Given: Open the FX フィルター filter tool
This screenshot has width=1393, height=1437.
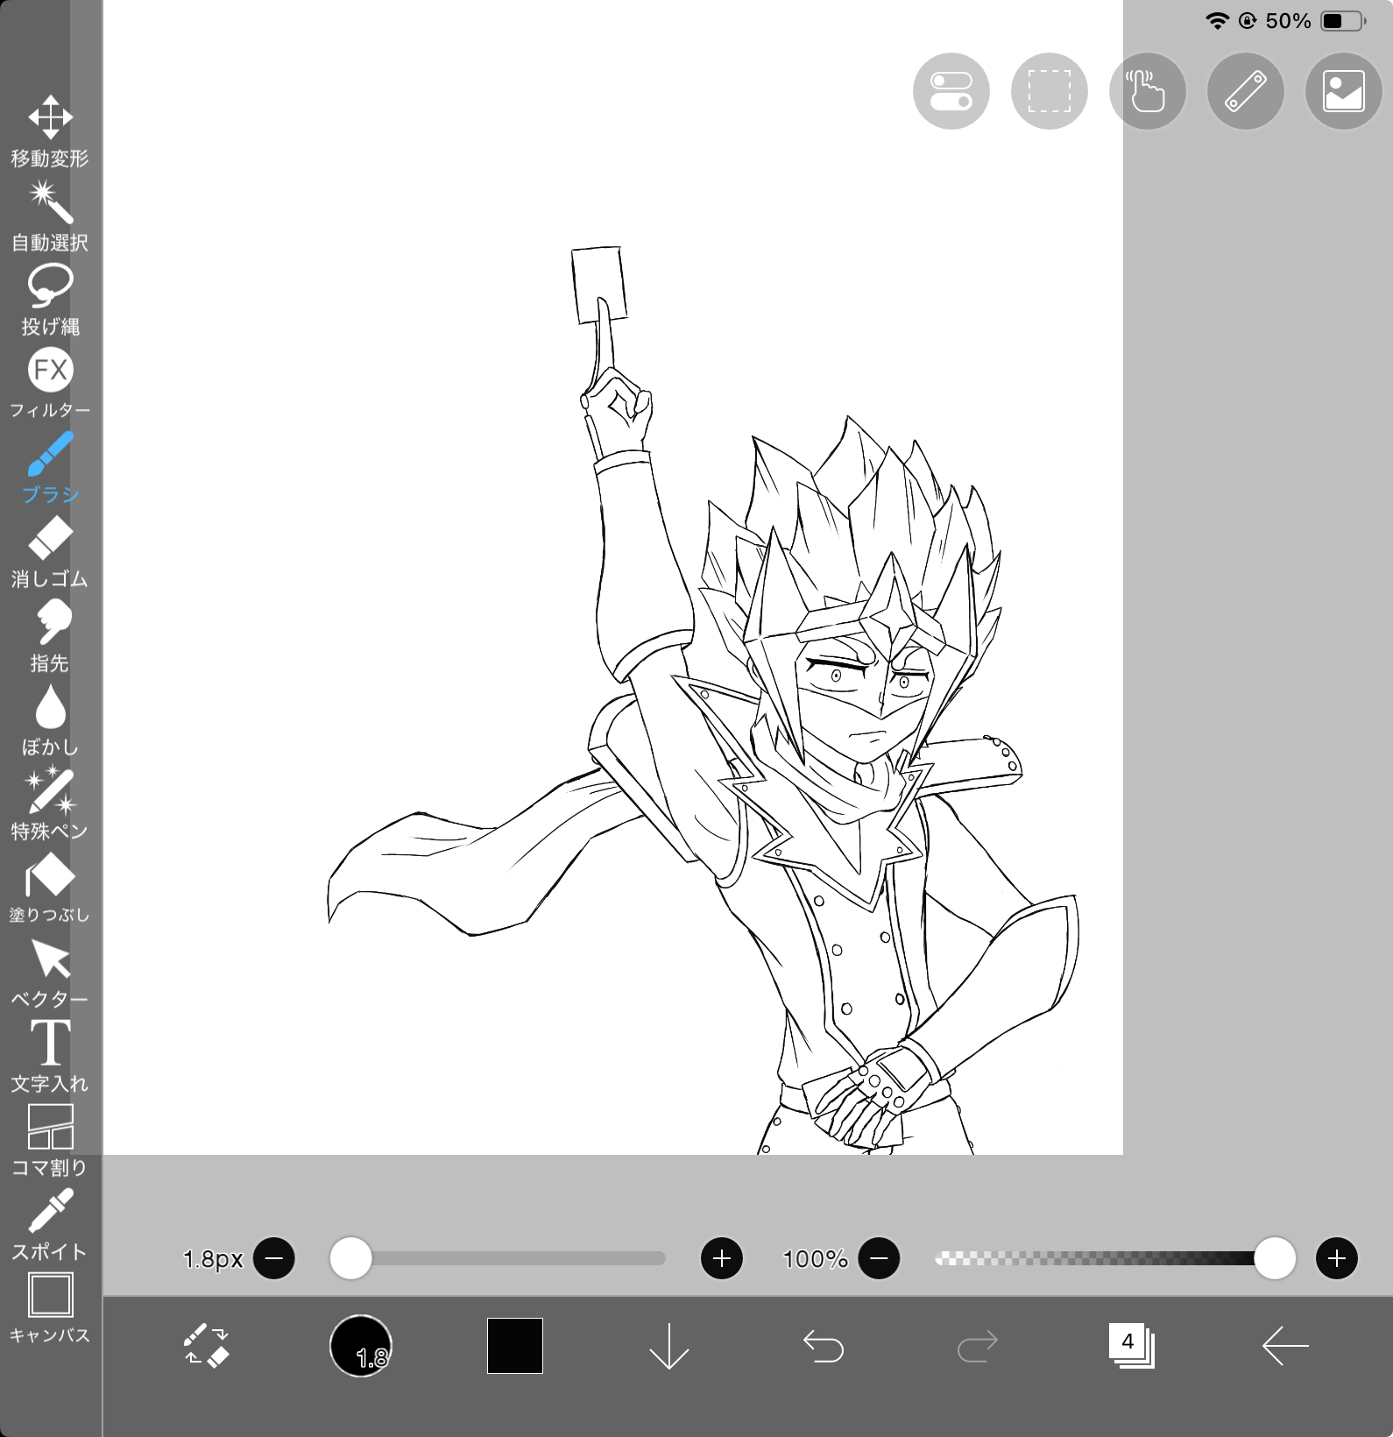Looking at the screenshot, I should [x=50, y=384].
